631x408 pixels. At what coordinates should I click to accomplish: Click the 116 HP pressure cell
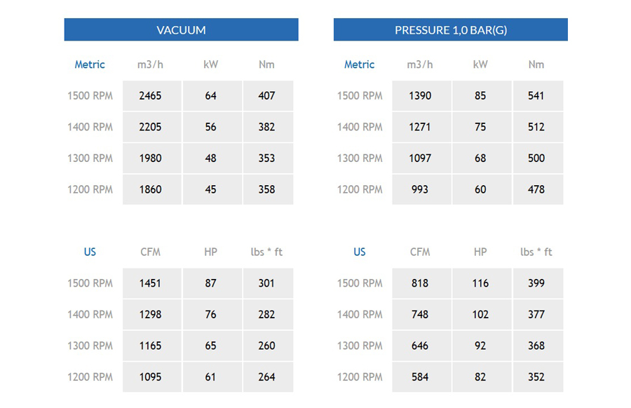(482, 283)
